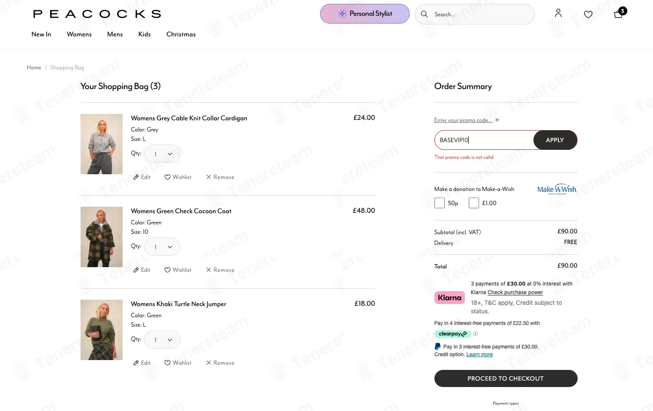Click the search magnifier icon
Screen dimensions: 653x411
coord(424,14)
